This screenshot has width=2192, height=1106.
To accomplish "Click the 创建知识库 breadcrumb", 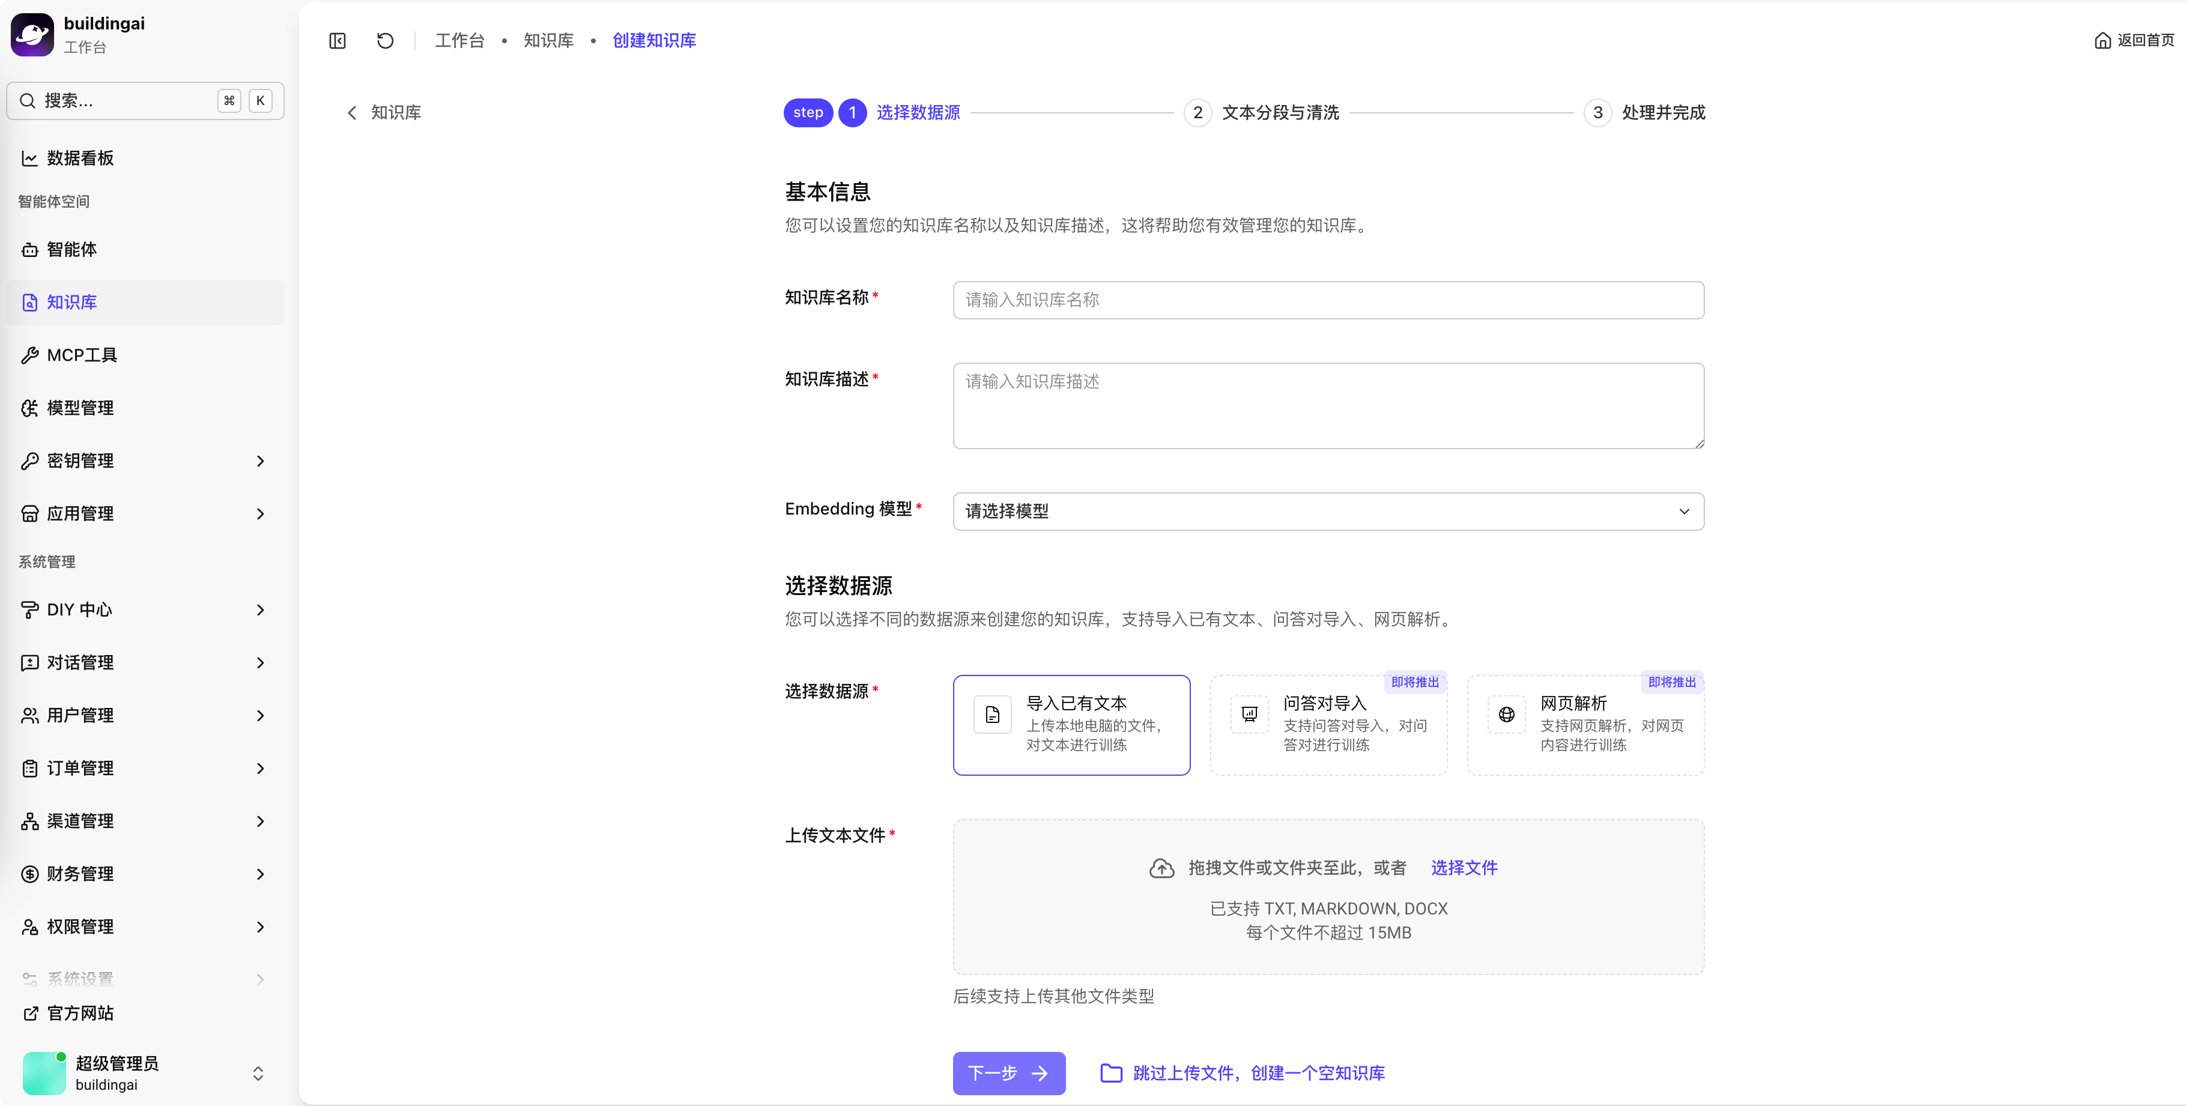I will coord(655,41).
